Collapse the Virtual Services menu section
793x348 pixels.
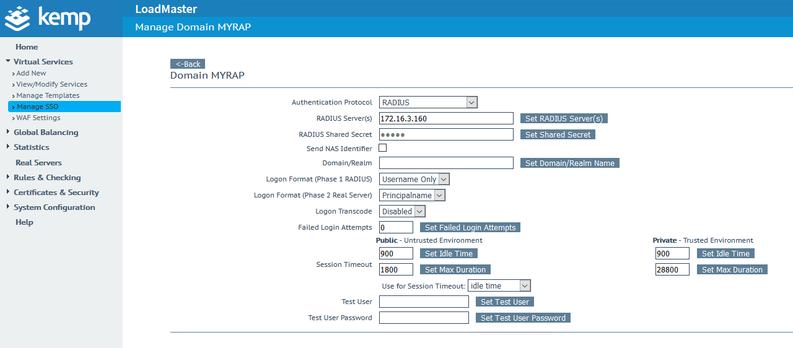click(x=43, y=62)
